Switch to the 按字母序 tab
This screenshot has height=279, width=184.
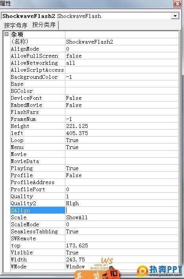pos(16,25)
